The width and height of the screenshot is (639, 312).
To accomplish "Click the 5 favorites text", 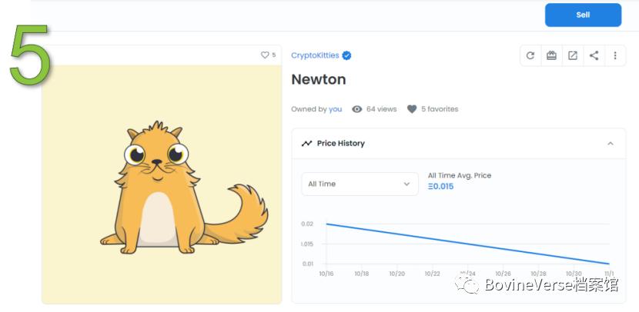I will 440,109.
